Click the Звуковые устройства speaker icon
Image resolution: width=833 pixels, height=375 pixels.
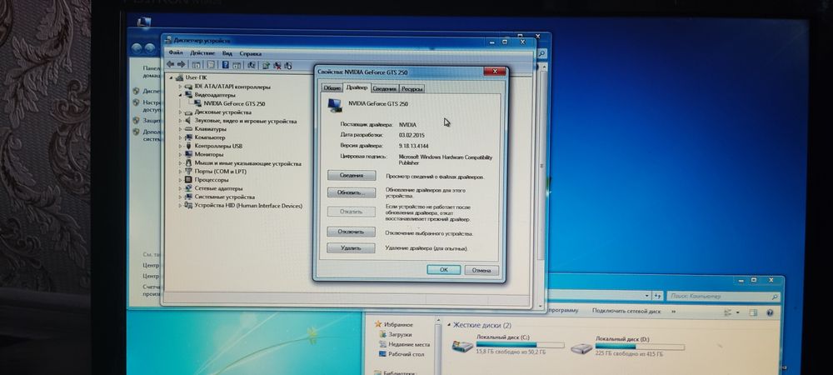(x=188, y=121)
